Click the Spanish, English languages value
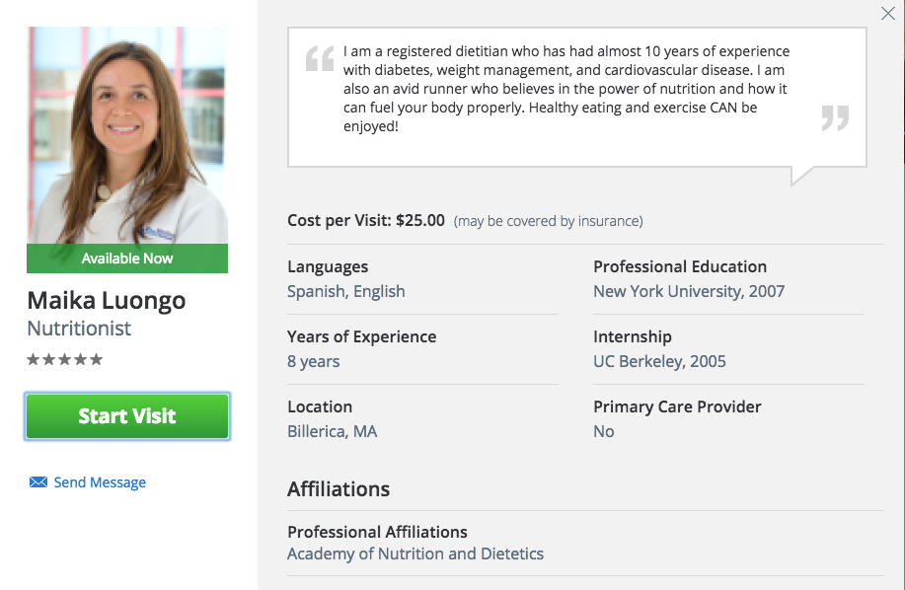 coord(346,291)
